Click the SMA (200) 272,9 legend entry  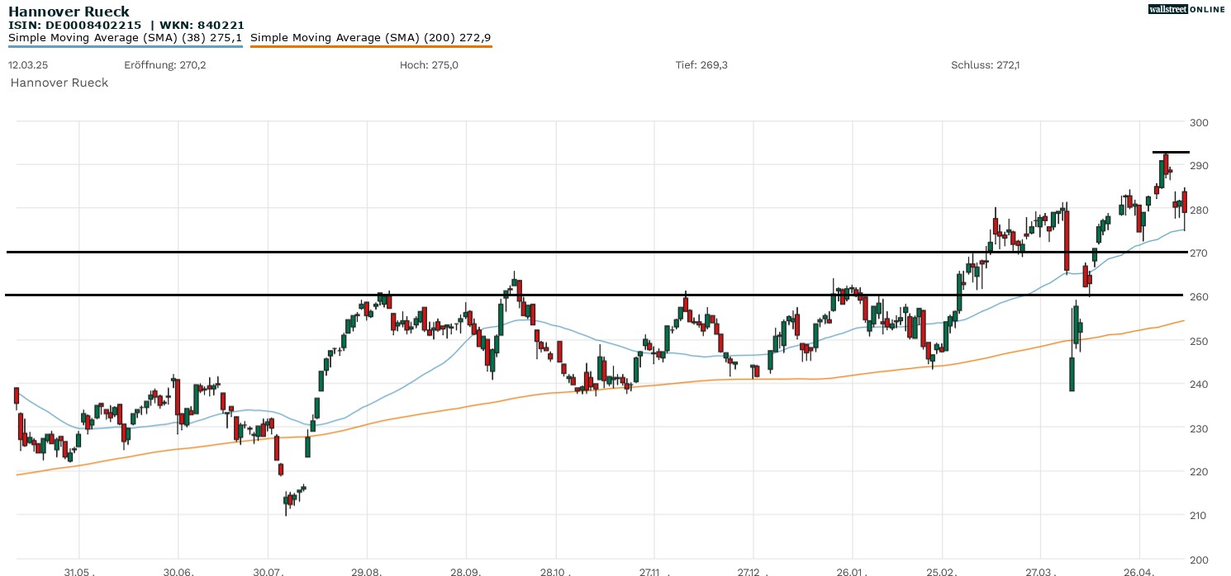pos(371,38)
